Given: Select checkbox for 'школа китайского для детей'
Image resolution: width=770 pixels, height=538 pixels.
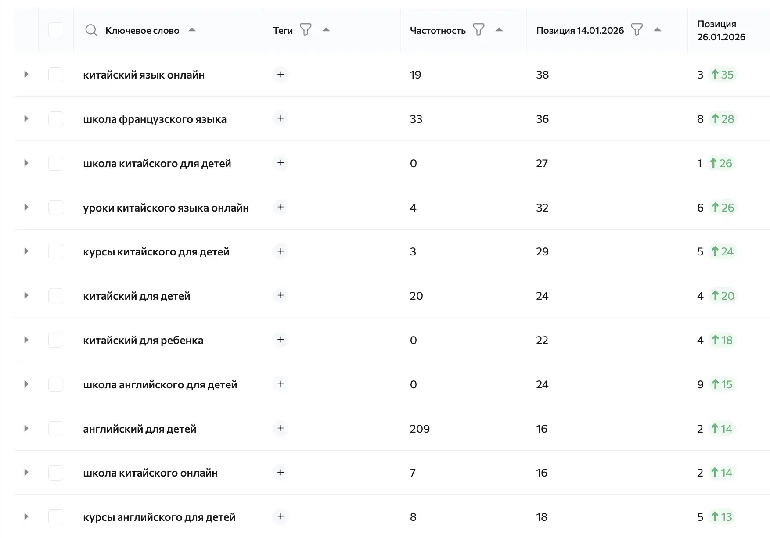Looking at the screenshot, I should (x=56, y=163).
